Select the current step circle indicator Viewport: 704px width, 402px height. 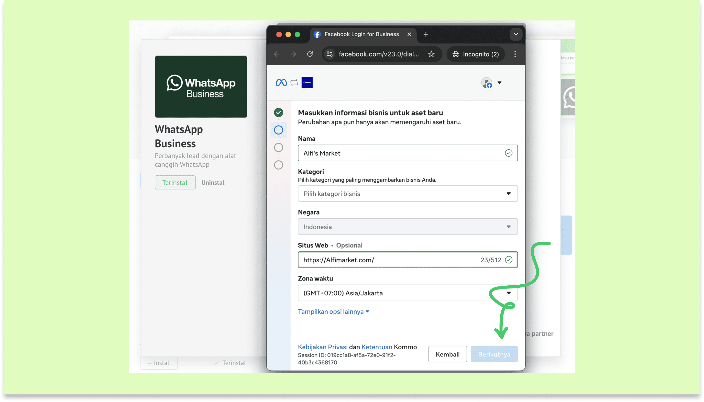278,130
